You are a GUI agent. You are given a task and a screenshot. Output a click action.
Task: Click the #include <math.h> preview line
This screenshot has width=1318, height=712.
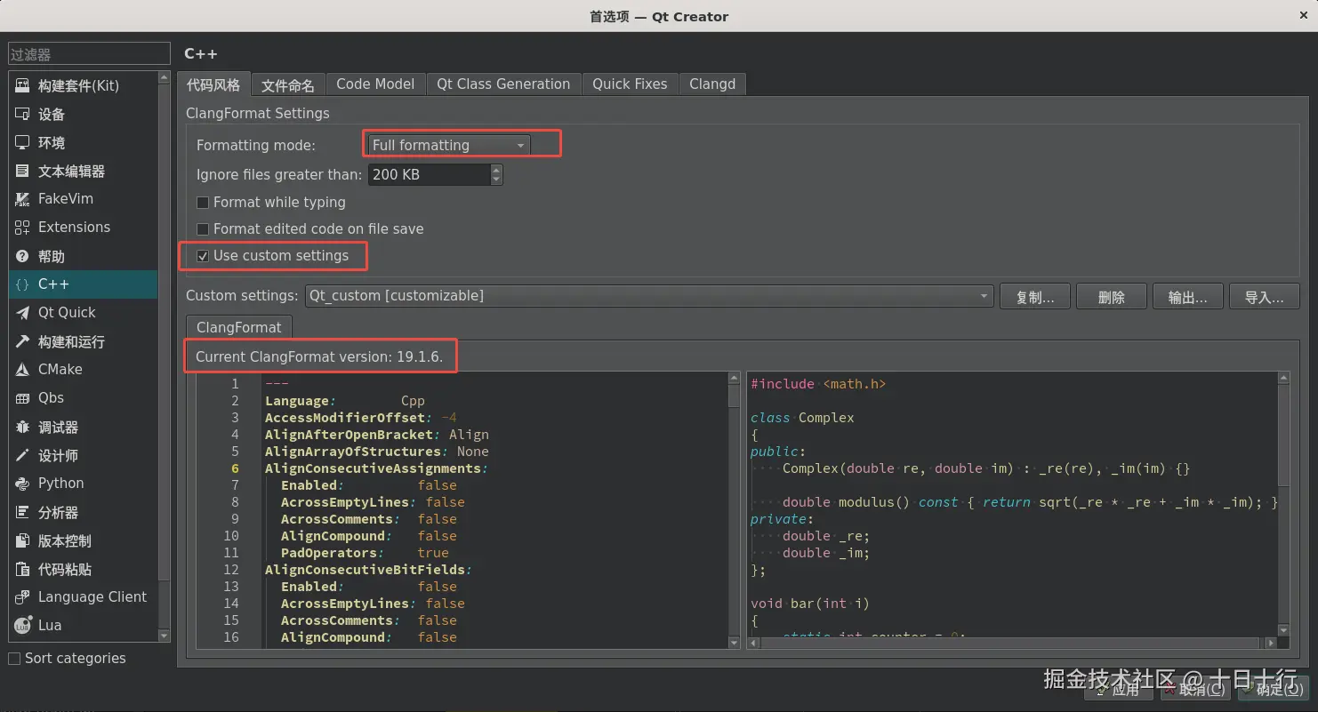(818, 384)
